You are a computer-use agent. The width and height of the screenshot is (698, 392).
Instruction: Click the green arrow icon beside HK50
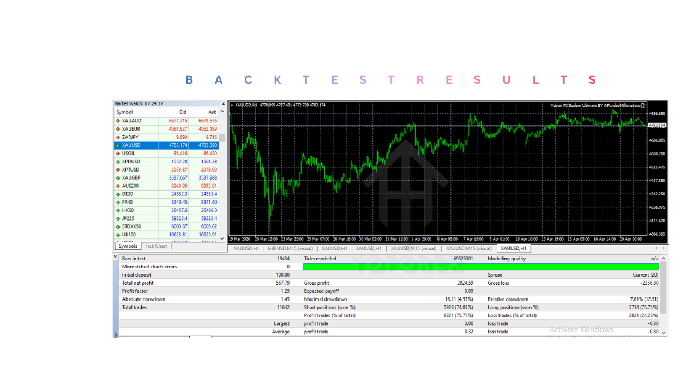click(x=117, y=210)
